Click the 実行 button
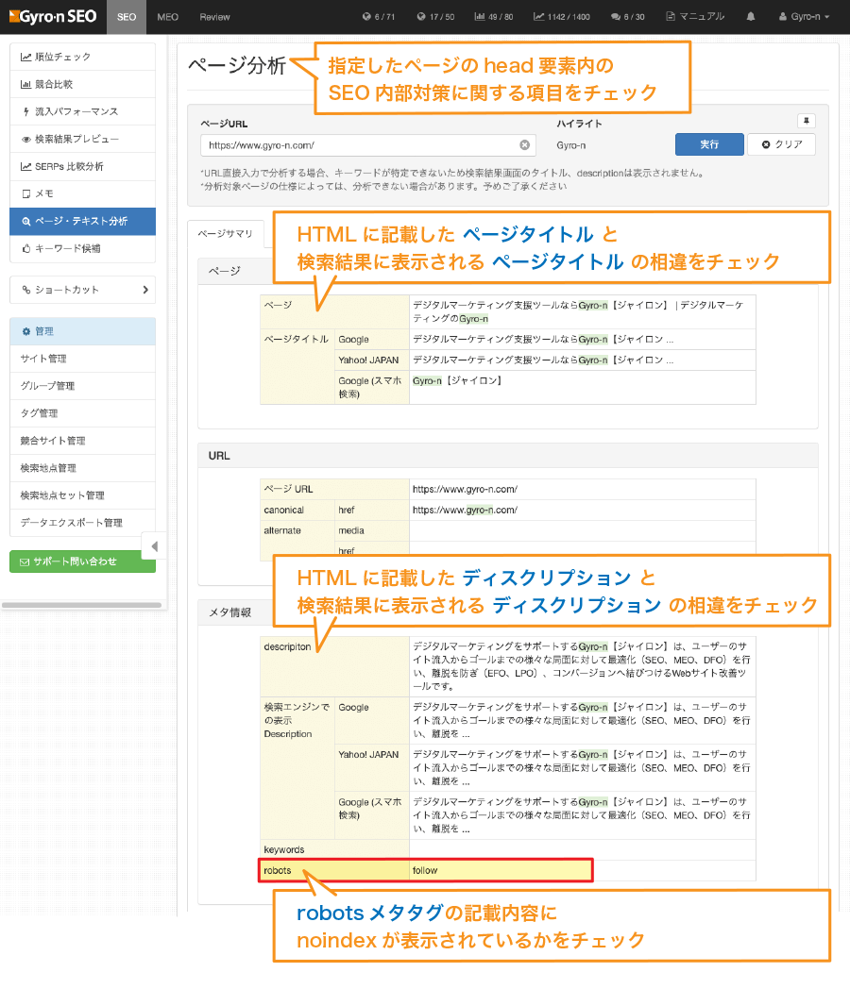The width and height of the screenshot is (850, 989). click(708, 144)
